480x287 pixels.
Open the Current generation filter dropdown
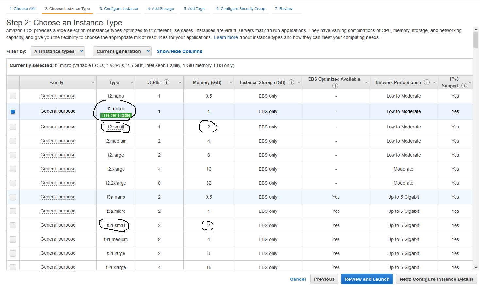(x=122, y=51)
